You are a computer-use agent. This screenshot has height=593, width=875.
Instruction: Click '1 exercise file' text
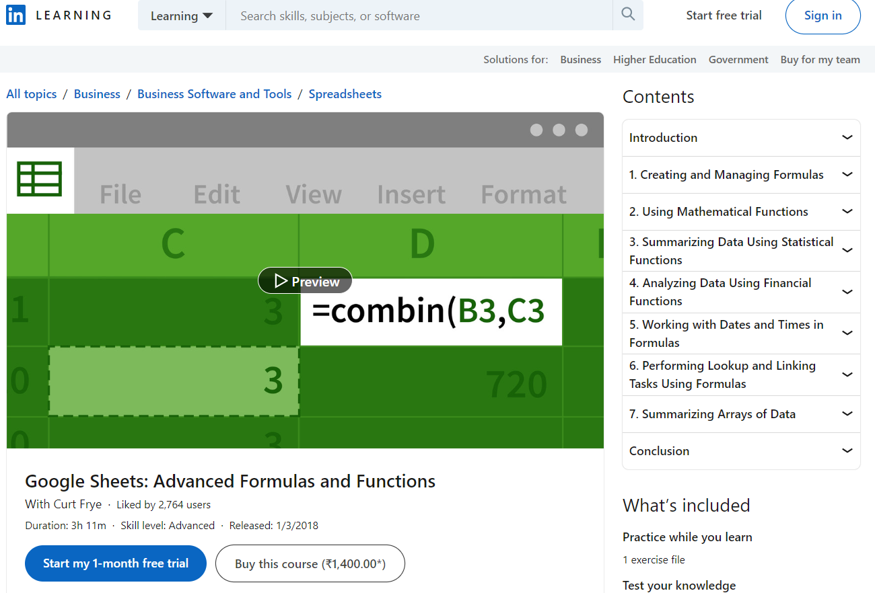tap(654, 559)
